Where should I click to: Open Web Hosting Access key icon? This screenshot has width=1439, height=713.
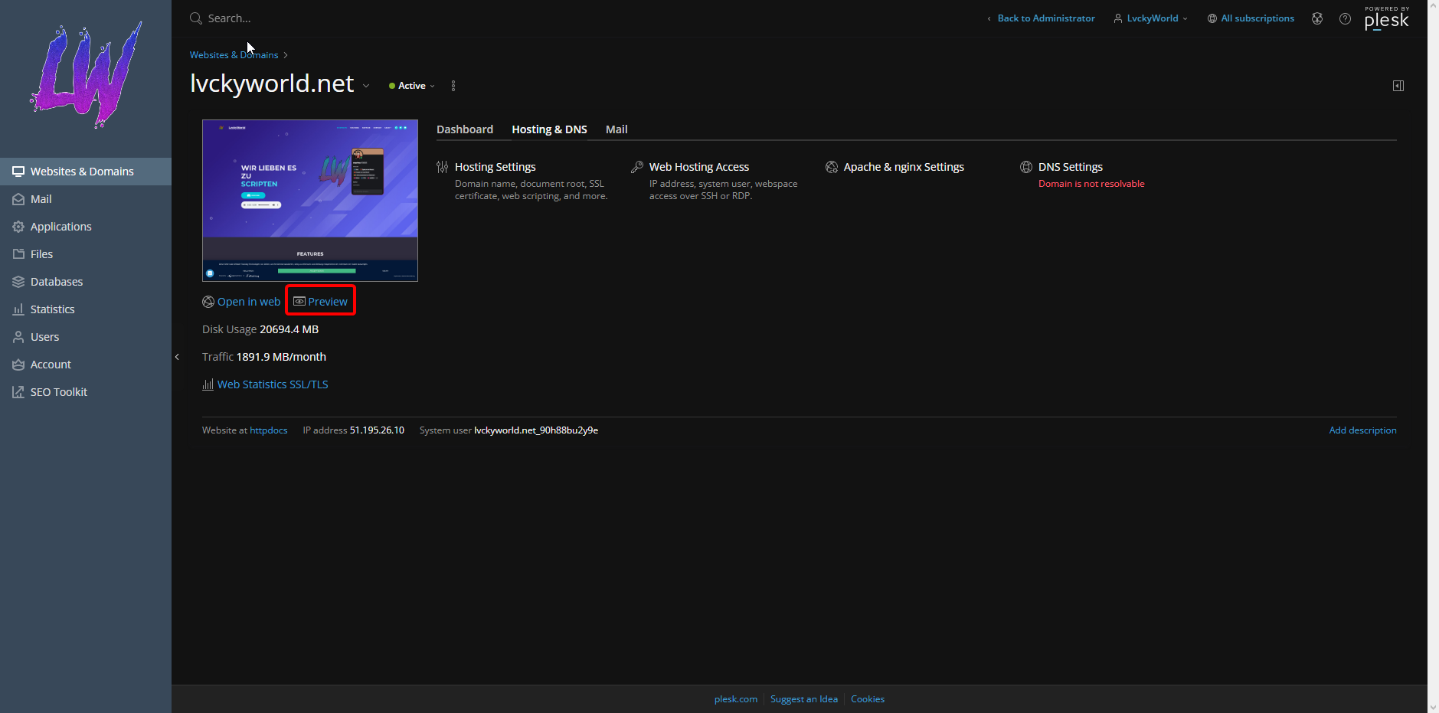click(x=636, y=167)
